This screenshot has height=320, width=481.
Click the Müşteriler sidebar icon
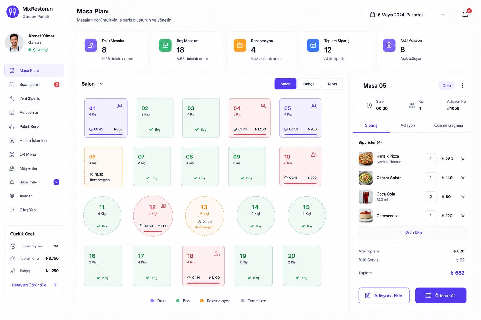tap(12, 168)
